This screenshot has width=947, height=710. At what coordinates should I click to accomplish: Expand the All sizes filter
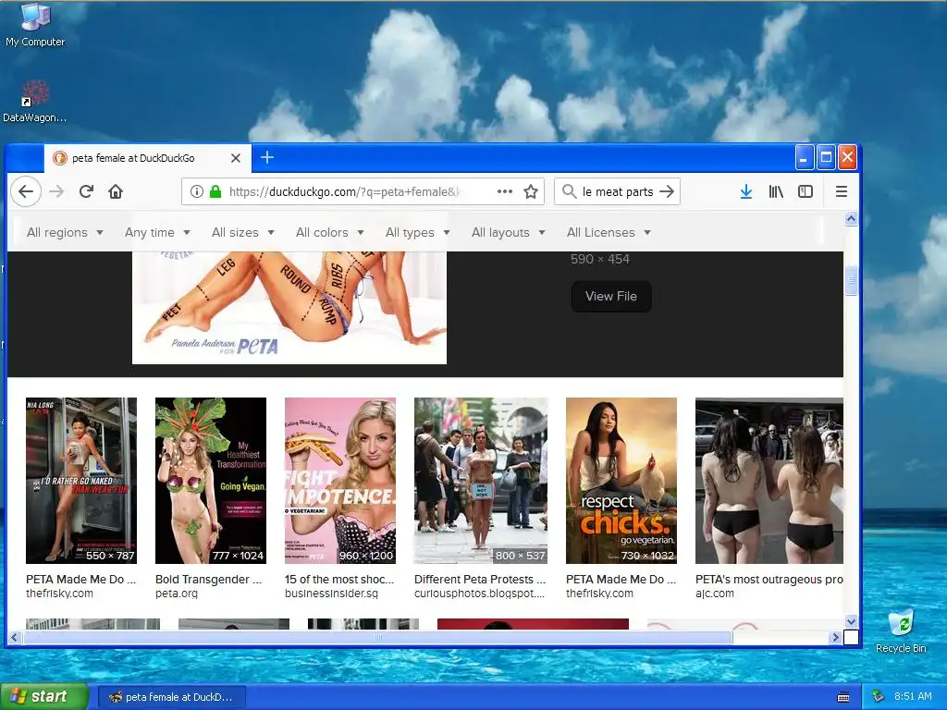[x=243, y=232]
